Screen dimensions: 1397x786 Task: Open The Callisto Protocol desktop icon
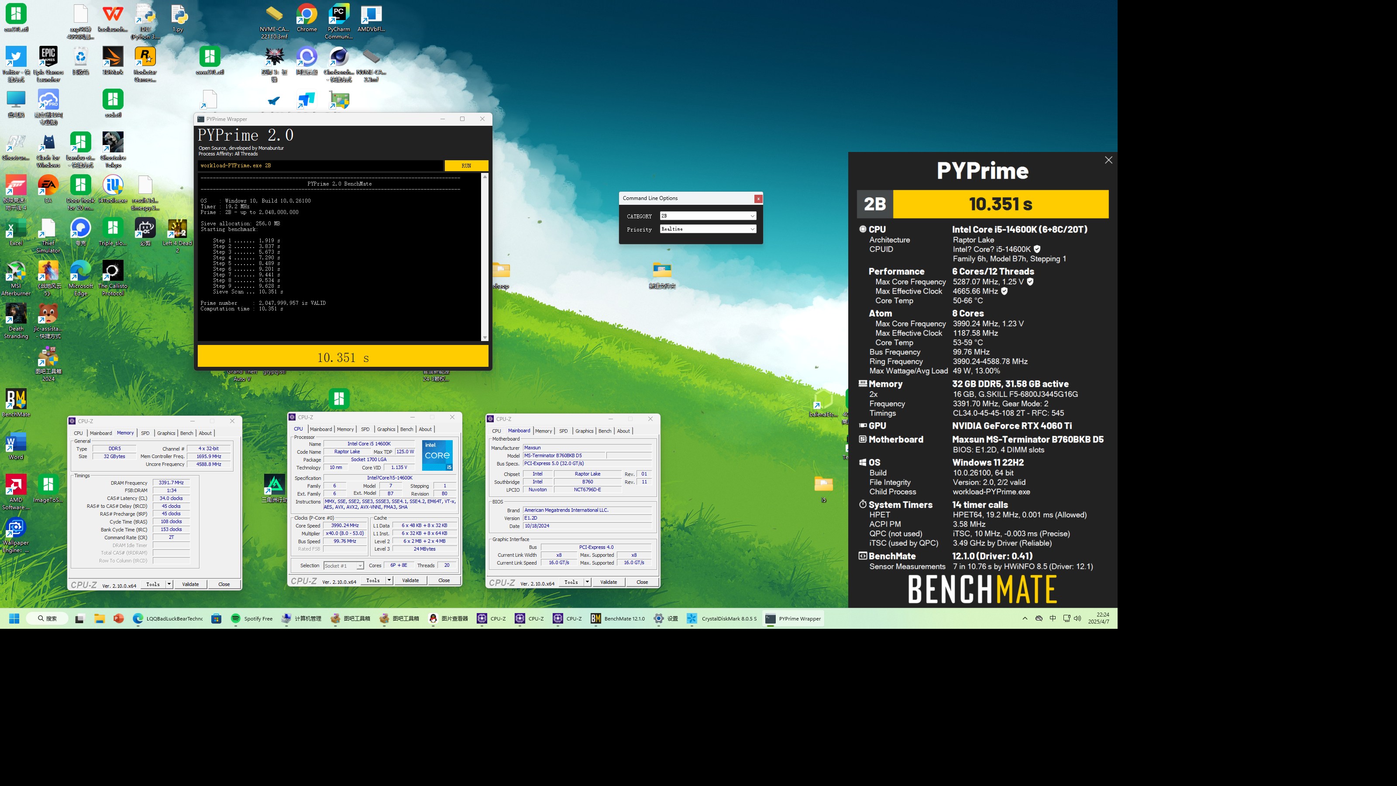point(113,279)
